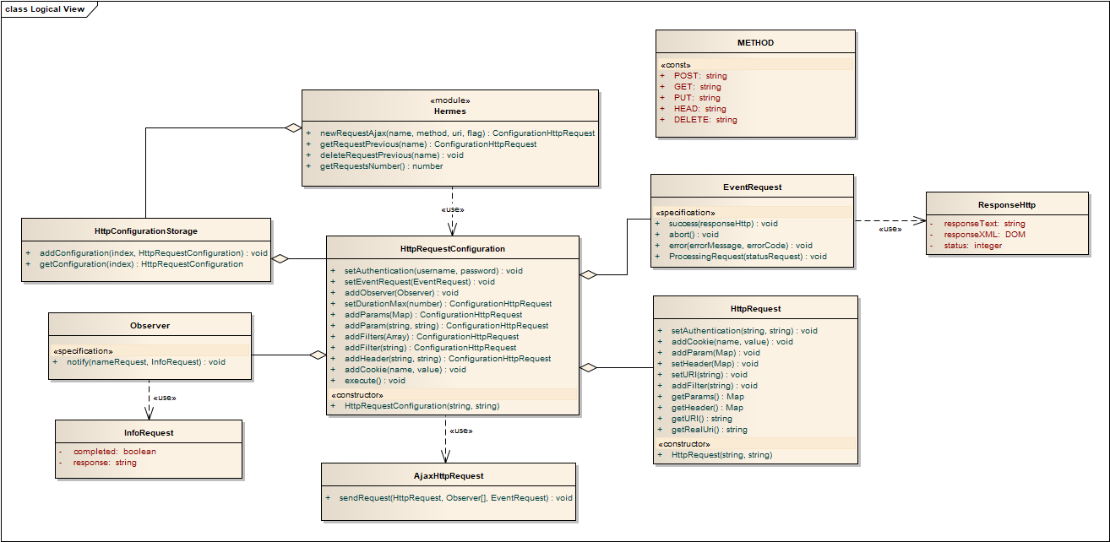The width and height of the screenshot is (1110, 542).
Task: Select the METHOD class title
Action: point(755,42)
